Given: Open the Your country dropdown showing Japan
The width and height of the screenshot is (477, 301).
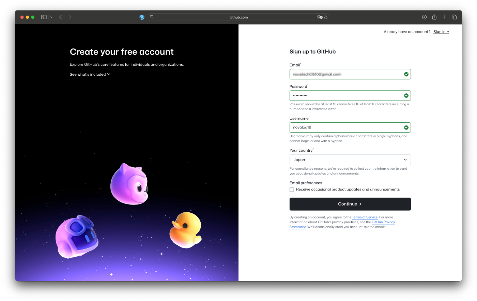Looking at the screenshot, I should (350, 160).
